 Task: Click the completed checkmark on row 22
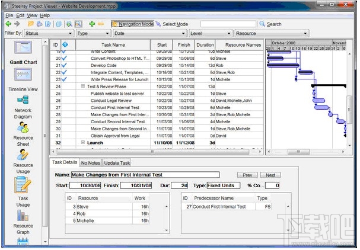(x=64, y=72)
